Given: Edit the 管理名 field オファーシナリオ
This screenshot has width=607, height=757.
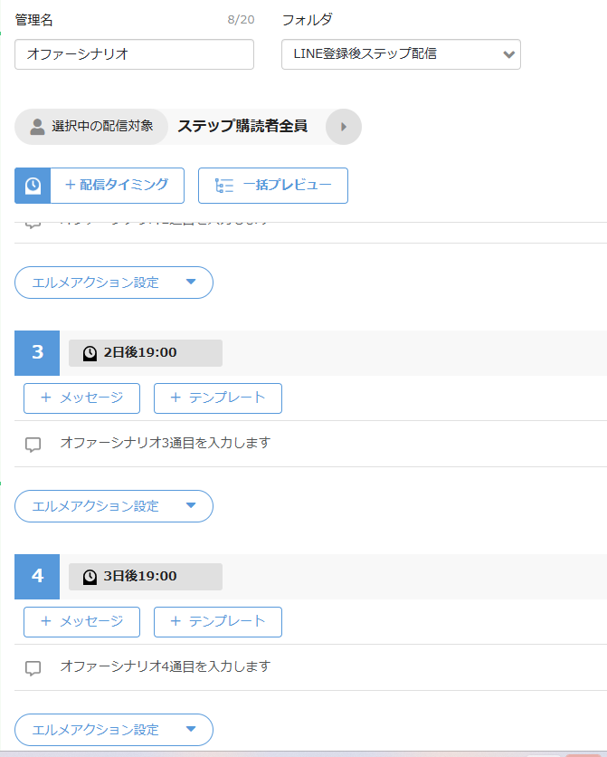Looking at the screenshot, I should coord(135,54).
